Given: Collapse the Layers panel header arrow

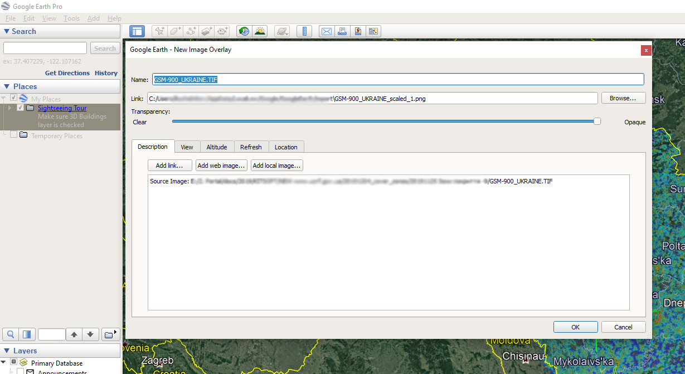Looking at the screenshot, I should [x=7, y=351].
